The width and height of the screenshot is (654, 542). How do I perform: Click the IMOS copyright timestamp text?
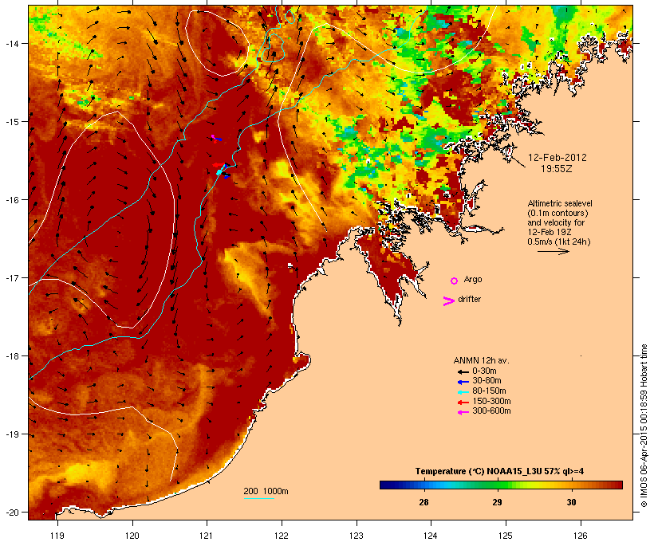(x=644, y=426)
